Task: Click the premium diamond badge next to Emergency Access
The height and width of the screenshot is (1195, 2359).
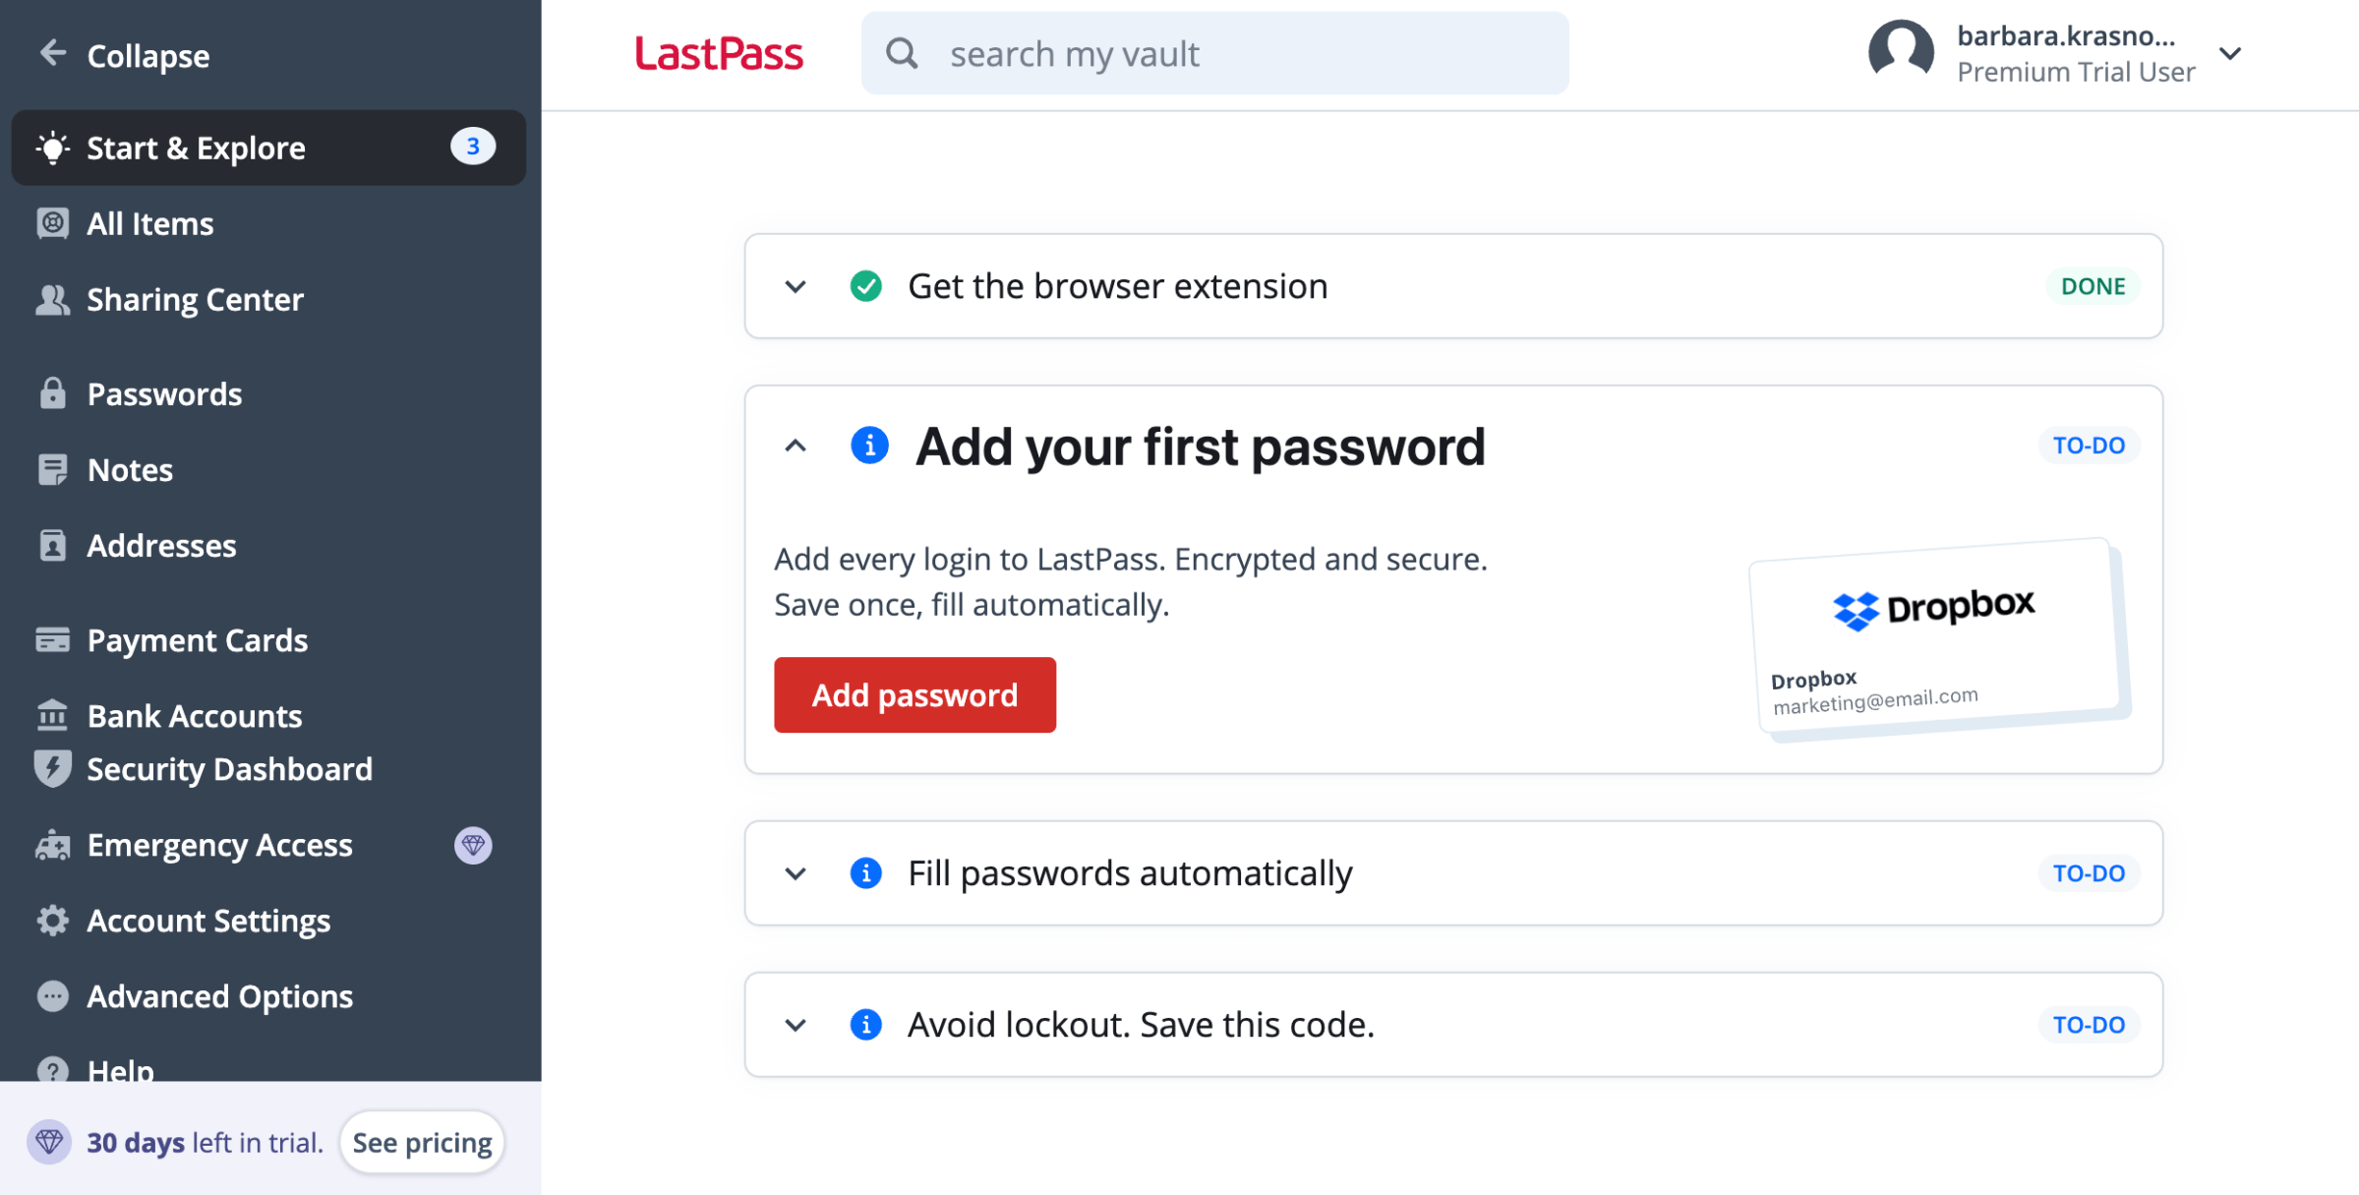Action: [475, 844]
